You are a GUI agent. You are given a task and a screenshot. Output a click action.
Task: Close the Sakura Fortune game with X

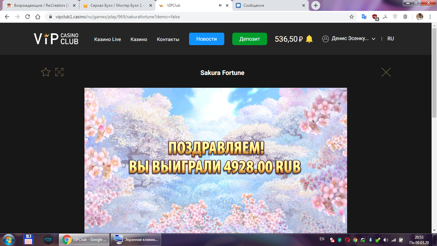(x=386, y=72)
